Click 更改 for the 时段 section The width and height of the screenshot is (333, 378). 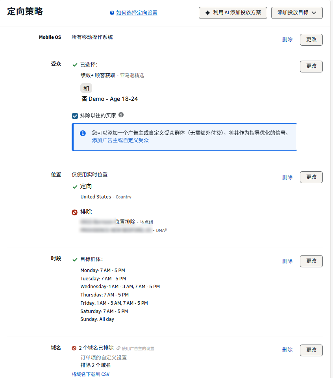311,261
